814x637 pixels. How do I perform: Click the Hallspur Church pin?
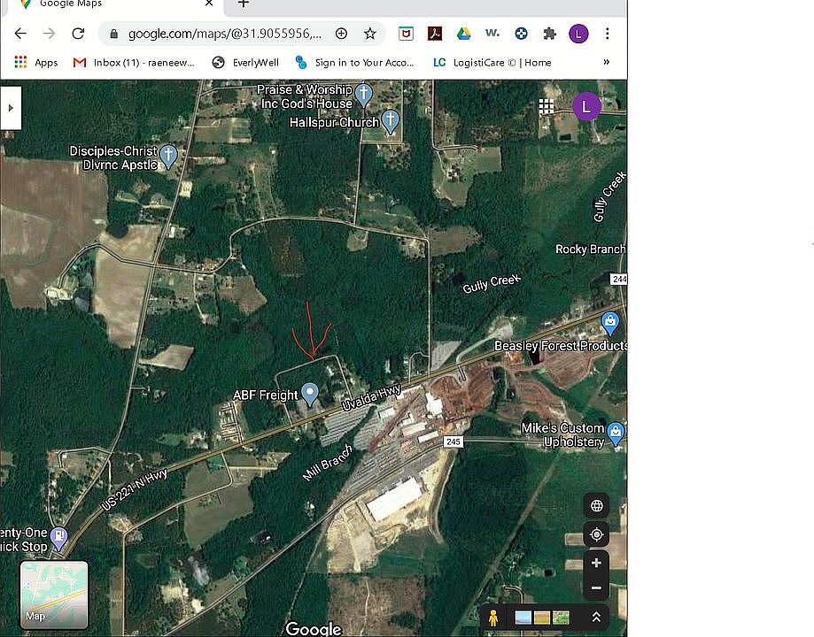tap(391, 120)
